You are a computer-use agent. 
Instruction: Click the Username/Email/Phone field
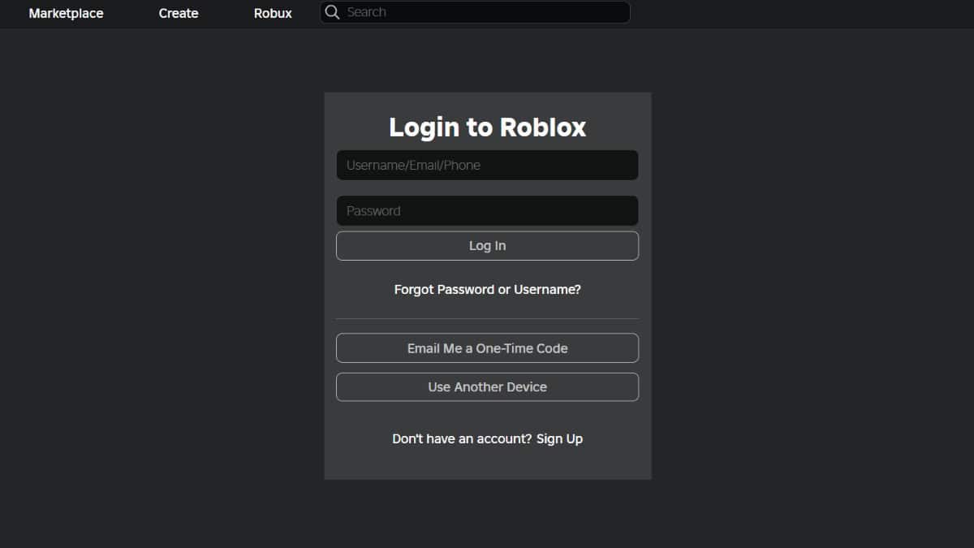click(x=487, y=165)
